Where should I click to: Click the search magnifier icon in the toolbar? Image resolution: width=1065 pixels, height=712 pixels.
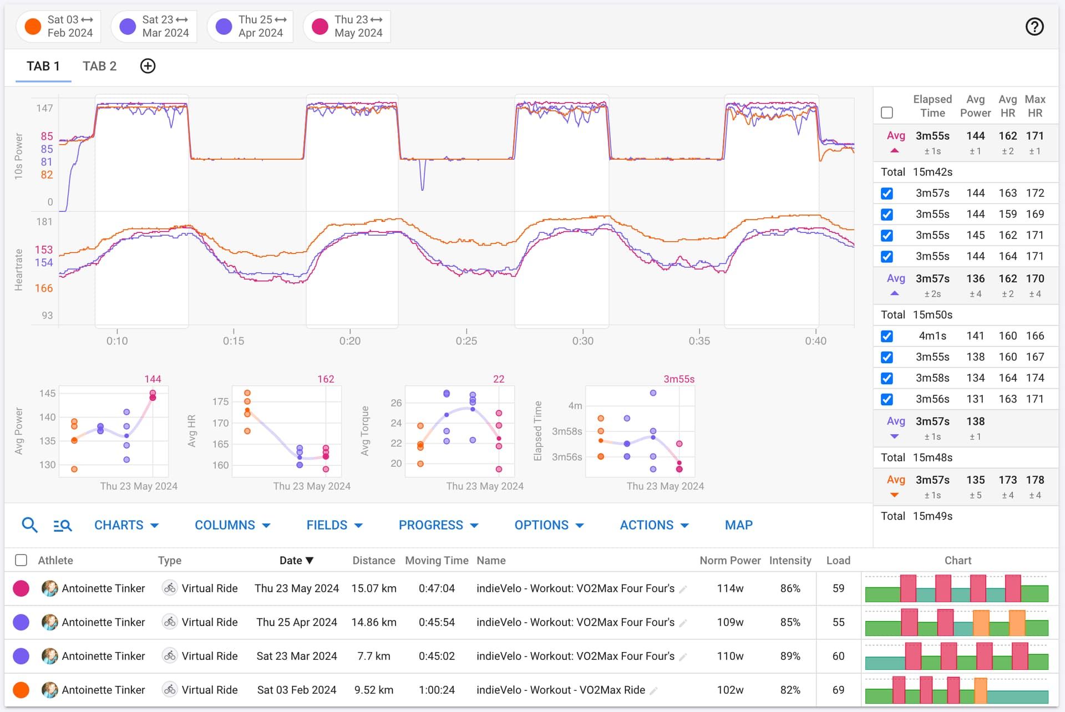pyautogui.click(x=29, y=525)
